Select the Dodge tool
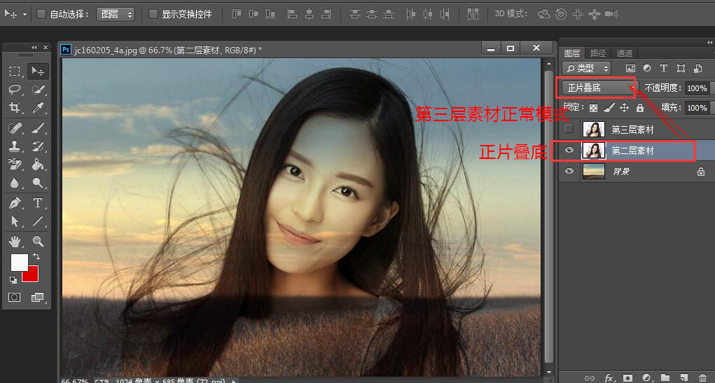The width and height of the screenshot is (715, 383). (x=38, y=183)
